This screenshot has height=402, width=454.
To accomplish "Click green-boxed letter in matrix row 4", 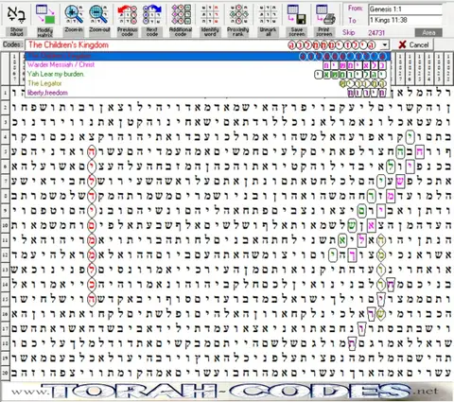I will pos(410,137).
